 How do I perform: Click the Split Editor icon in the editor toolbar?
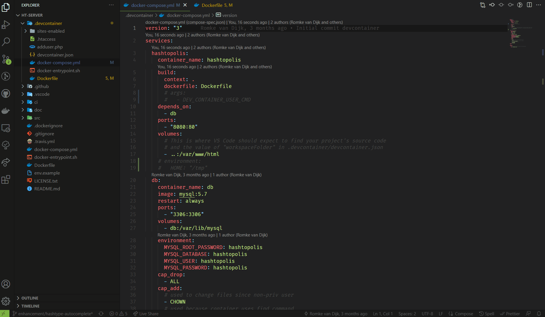(529, 5)
